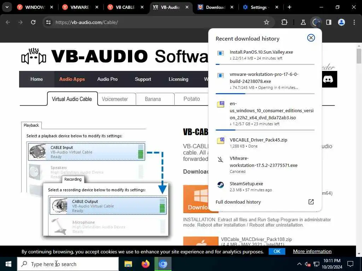
Task: Open Chrome Labs flask icon
Action: pos(303,22)
